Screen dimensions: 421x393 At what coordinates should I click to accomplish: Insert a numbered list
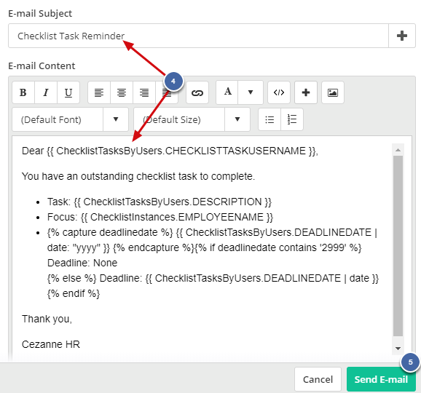click(292, 119)
